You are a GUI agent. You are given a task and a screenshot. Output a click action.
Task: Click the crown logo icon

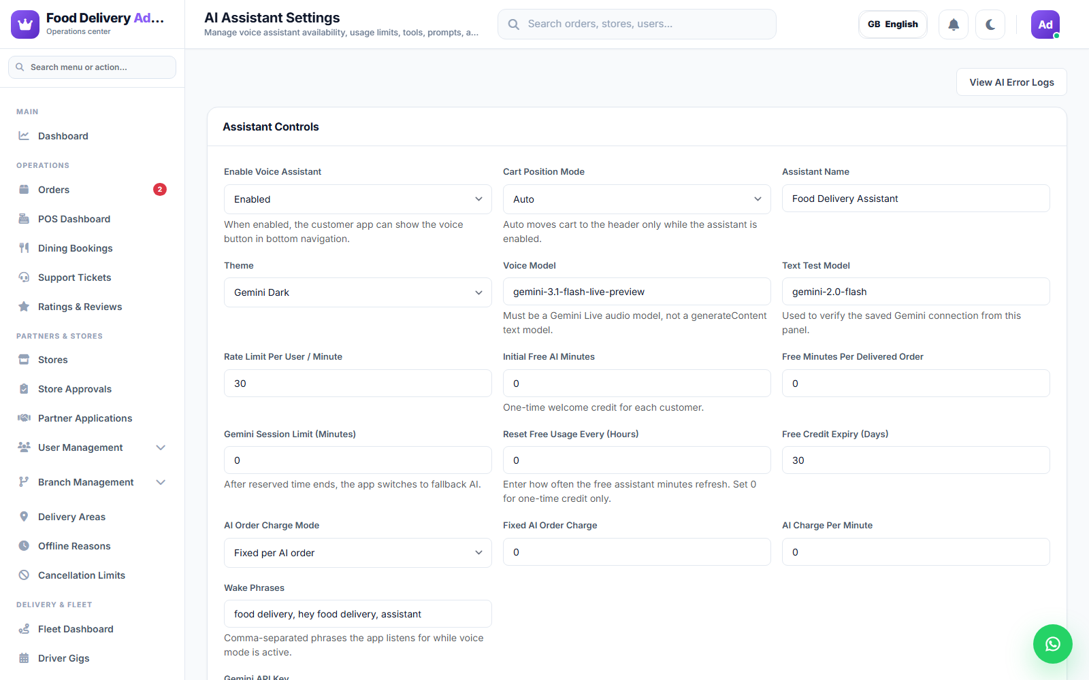click(25, 24)
